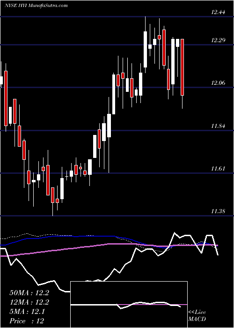Click the 50MA : 12.2 readout
234x328 pixels.
point(29,293)
